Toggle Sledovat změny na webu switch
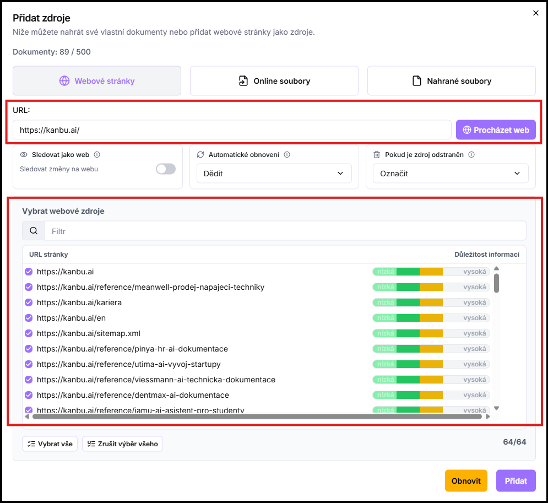This screenshot has height=503, width=548. click(x=166, y=169)
